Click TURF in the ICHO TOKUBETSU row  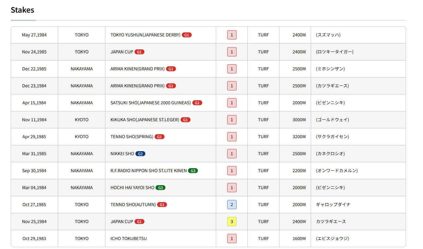[x=263, y=239]
